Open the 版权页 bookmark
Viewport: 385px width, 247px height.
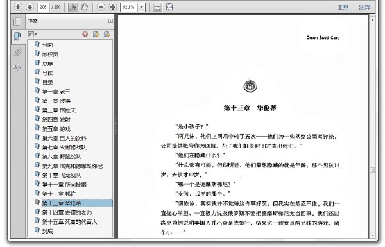[50, 55]
